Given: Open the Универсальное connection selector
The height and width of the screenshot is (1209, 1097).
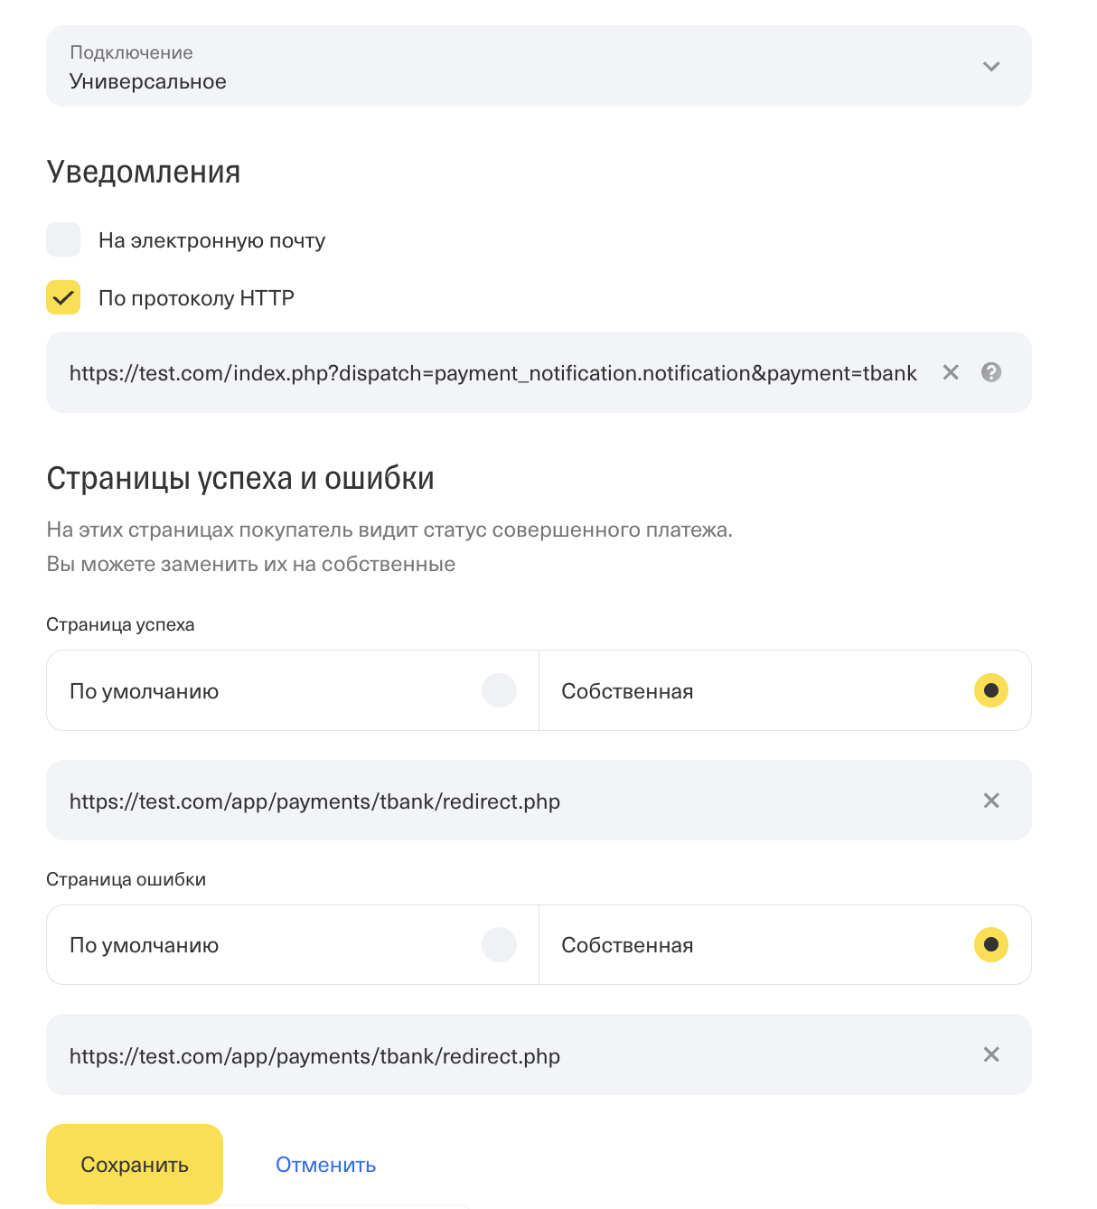Looking at the screenshot, I should pos(539,66).
